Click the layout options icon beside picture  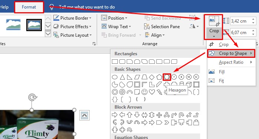tap(84, 115)
